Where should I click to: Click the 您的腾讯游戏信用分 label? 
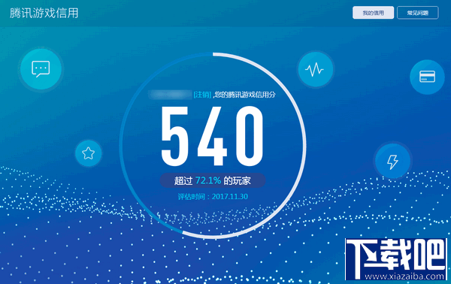pos(245,95)
